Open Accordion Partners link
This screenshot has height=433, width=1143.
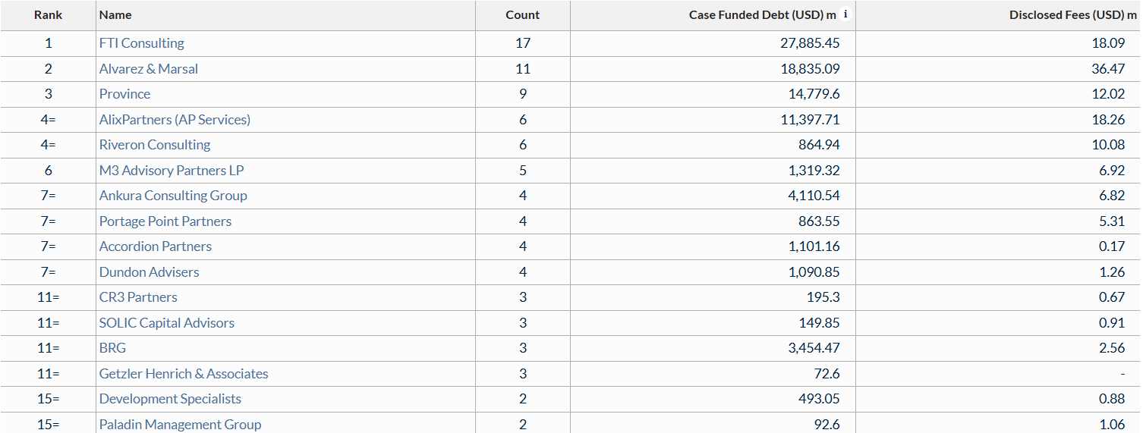(156, 246)
